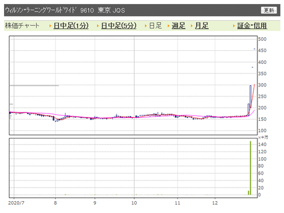Click the 更新 refresh button
The image size is (284, 213).
[x=269, y=10]
